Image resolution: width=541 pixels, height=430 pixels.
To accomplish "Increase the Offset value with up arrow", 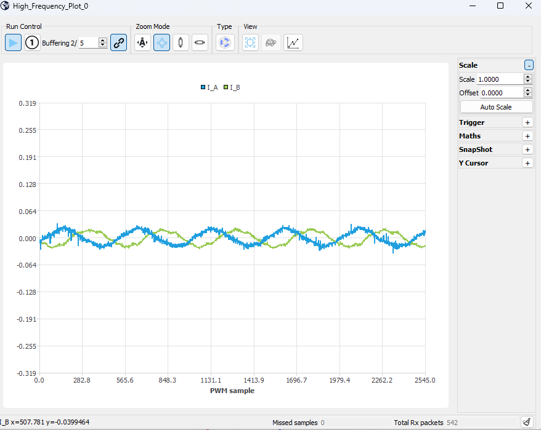I will click(x=528, y=90).
